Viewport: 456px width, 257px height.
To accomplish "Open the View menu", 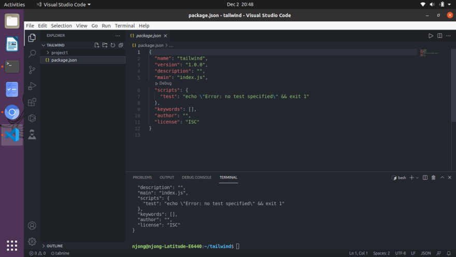I will (81, 25).
